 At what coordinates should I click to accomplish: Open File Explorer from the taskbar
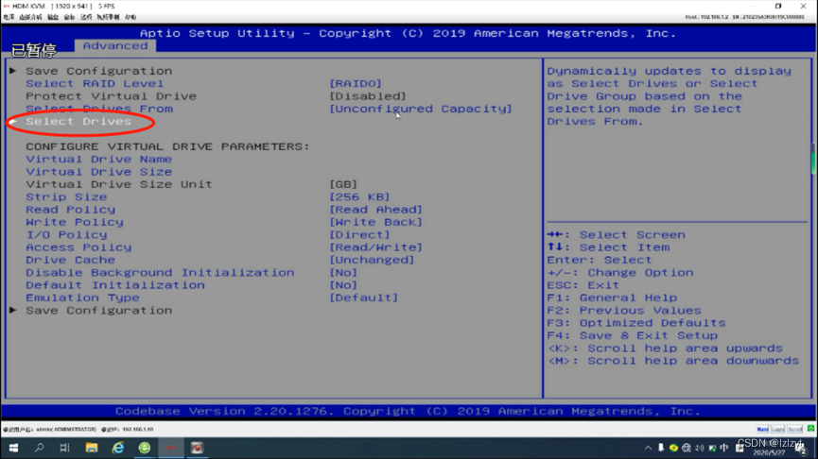(x=92, y=448)
